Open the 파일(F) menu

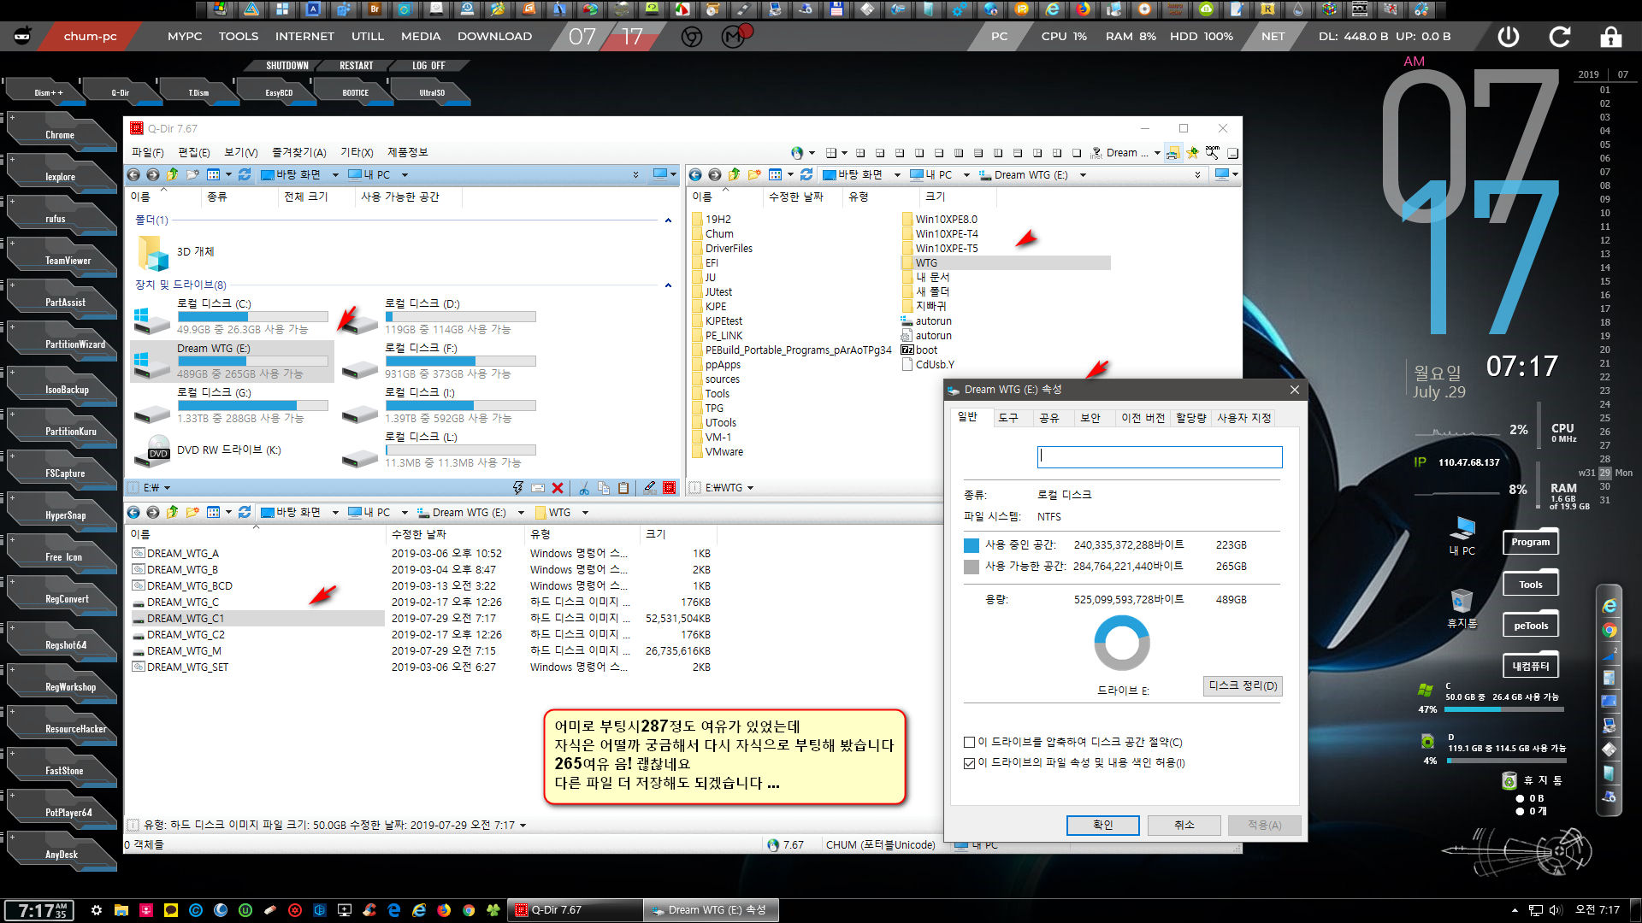(x=147, y=152)
